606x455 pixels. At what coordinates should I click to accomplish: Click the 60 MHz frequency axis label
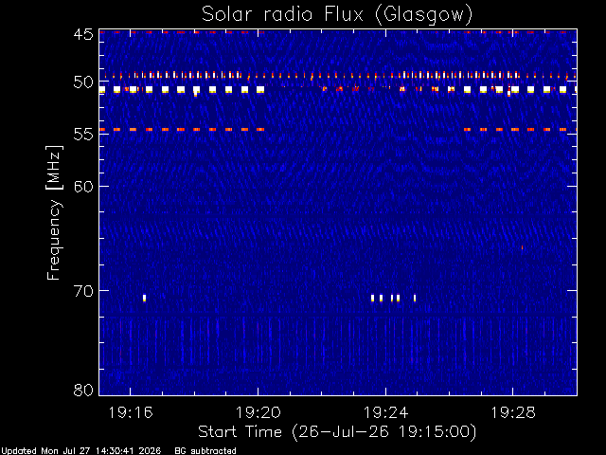click(83, 187)
